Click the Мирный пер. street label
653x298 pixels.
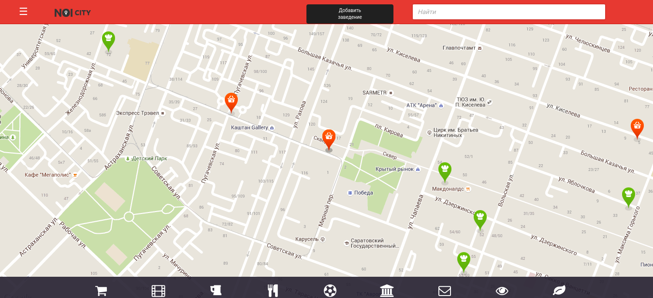coord(326,211)
